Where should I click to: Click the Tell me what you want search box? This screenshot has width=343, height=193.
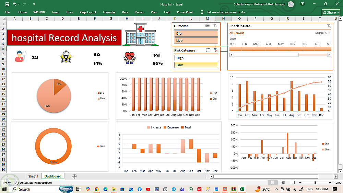click(x=226, y=12)
